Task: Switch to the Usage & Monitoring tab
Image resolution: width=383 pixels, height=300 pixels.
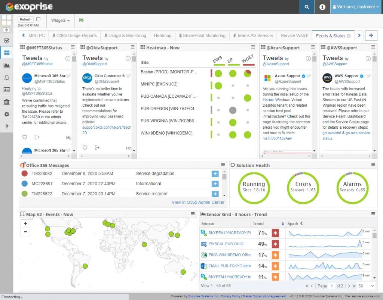Action: pos(125,35)
